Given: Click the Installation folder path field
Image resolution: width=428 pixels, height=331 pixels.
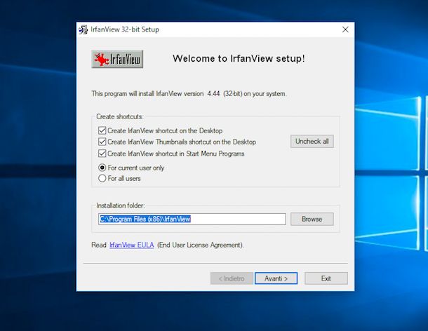Looking at the screenshot, I should pos(192,219).
